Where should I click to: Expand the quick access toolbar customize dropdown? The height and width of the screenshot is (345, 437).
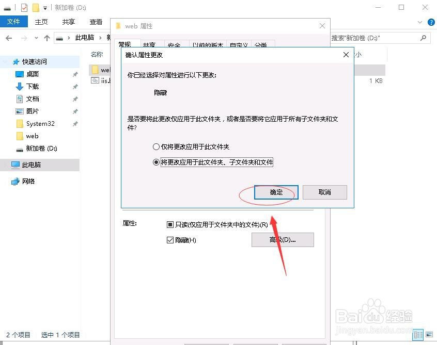[x=45, y=8]
